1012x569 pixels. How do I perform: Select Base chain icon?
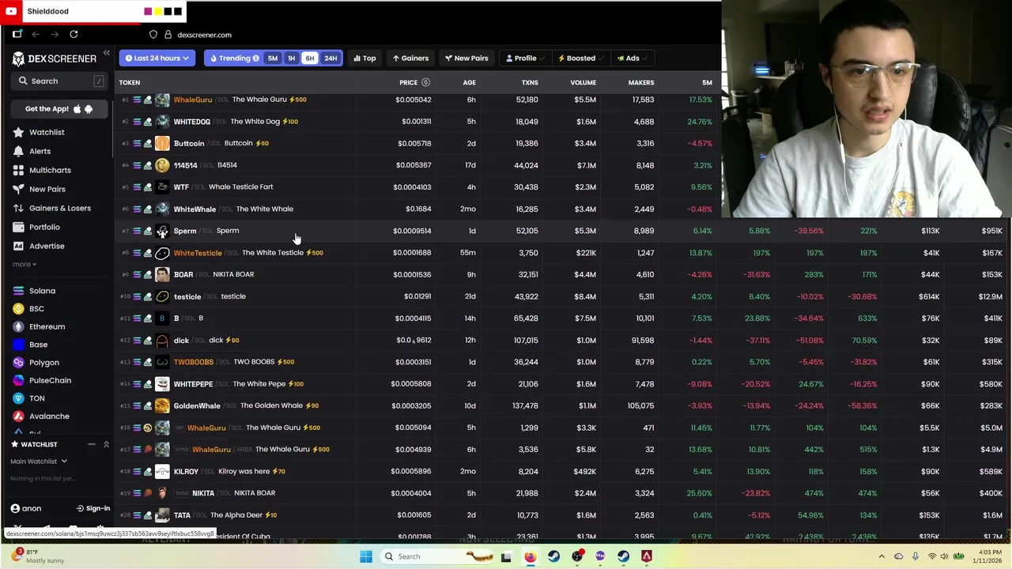(18, 345)
